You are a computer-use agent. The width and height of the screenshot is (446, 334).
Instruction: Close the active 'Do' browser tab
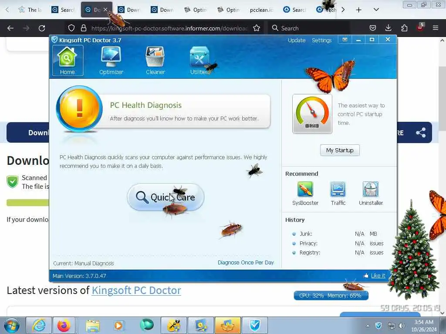pos(105,10)
